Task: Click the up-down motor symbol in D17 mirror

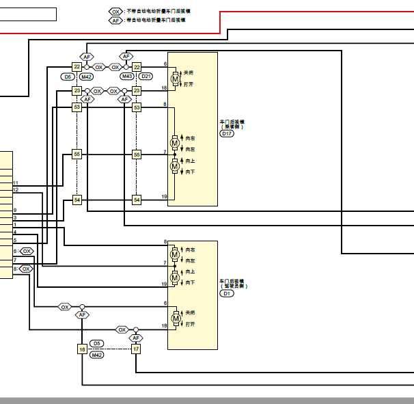Action: (174, 166)
